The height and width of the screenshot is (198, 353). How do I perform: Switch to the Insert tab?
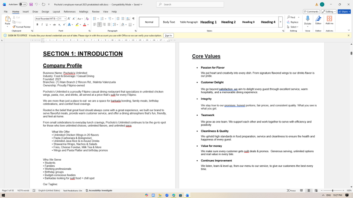[26, 12]
